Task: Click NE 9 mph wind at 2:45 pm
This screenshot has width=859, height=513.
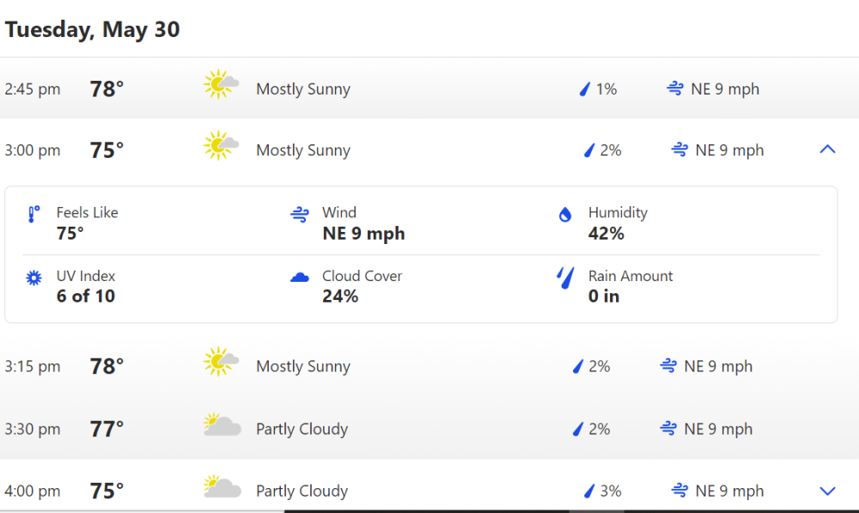Action: [725, 89]
